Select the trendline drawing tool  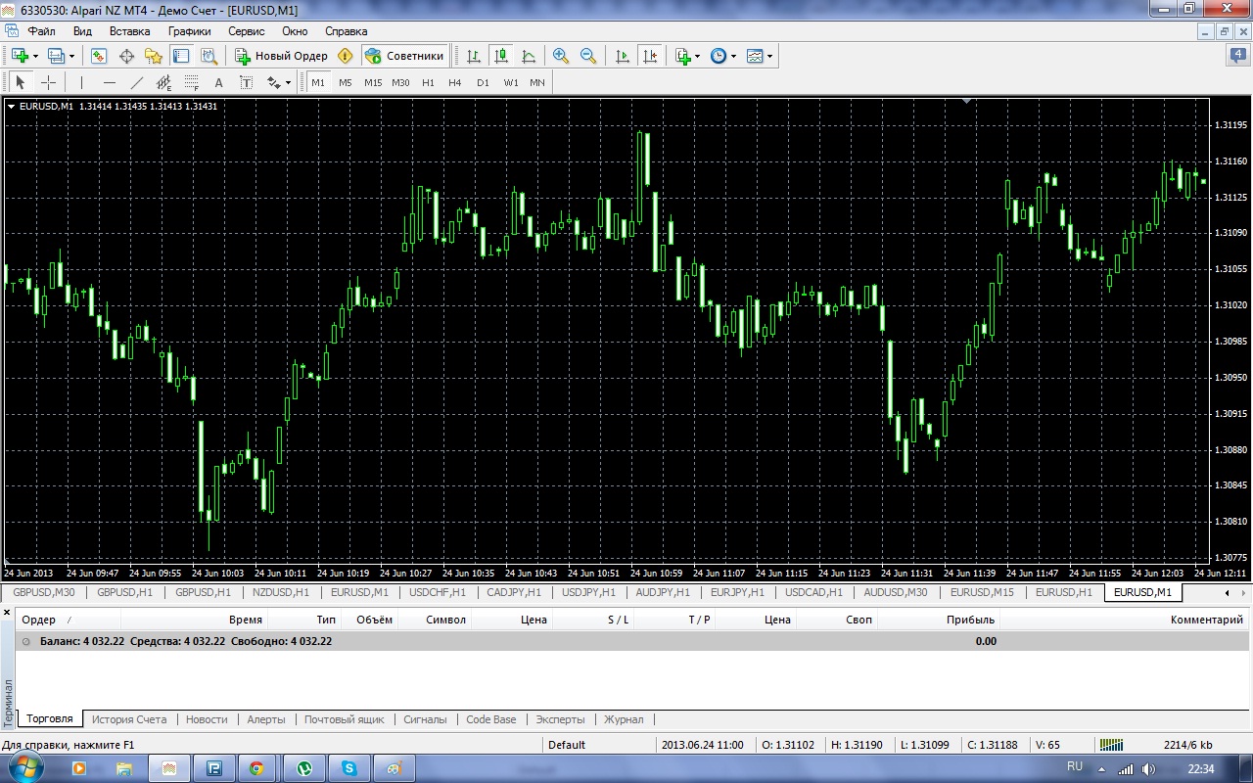click(x=136, y=83)
